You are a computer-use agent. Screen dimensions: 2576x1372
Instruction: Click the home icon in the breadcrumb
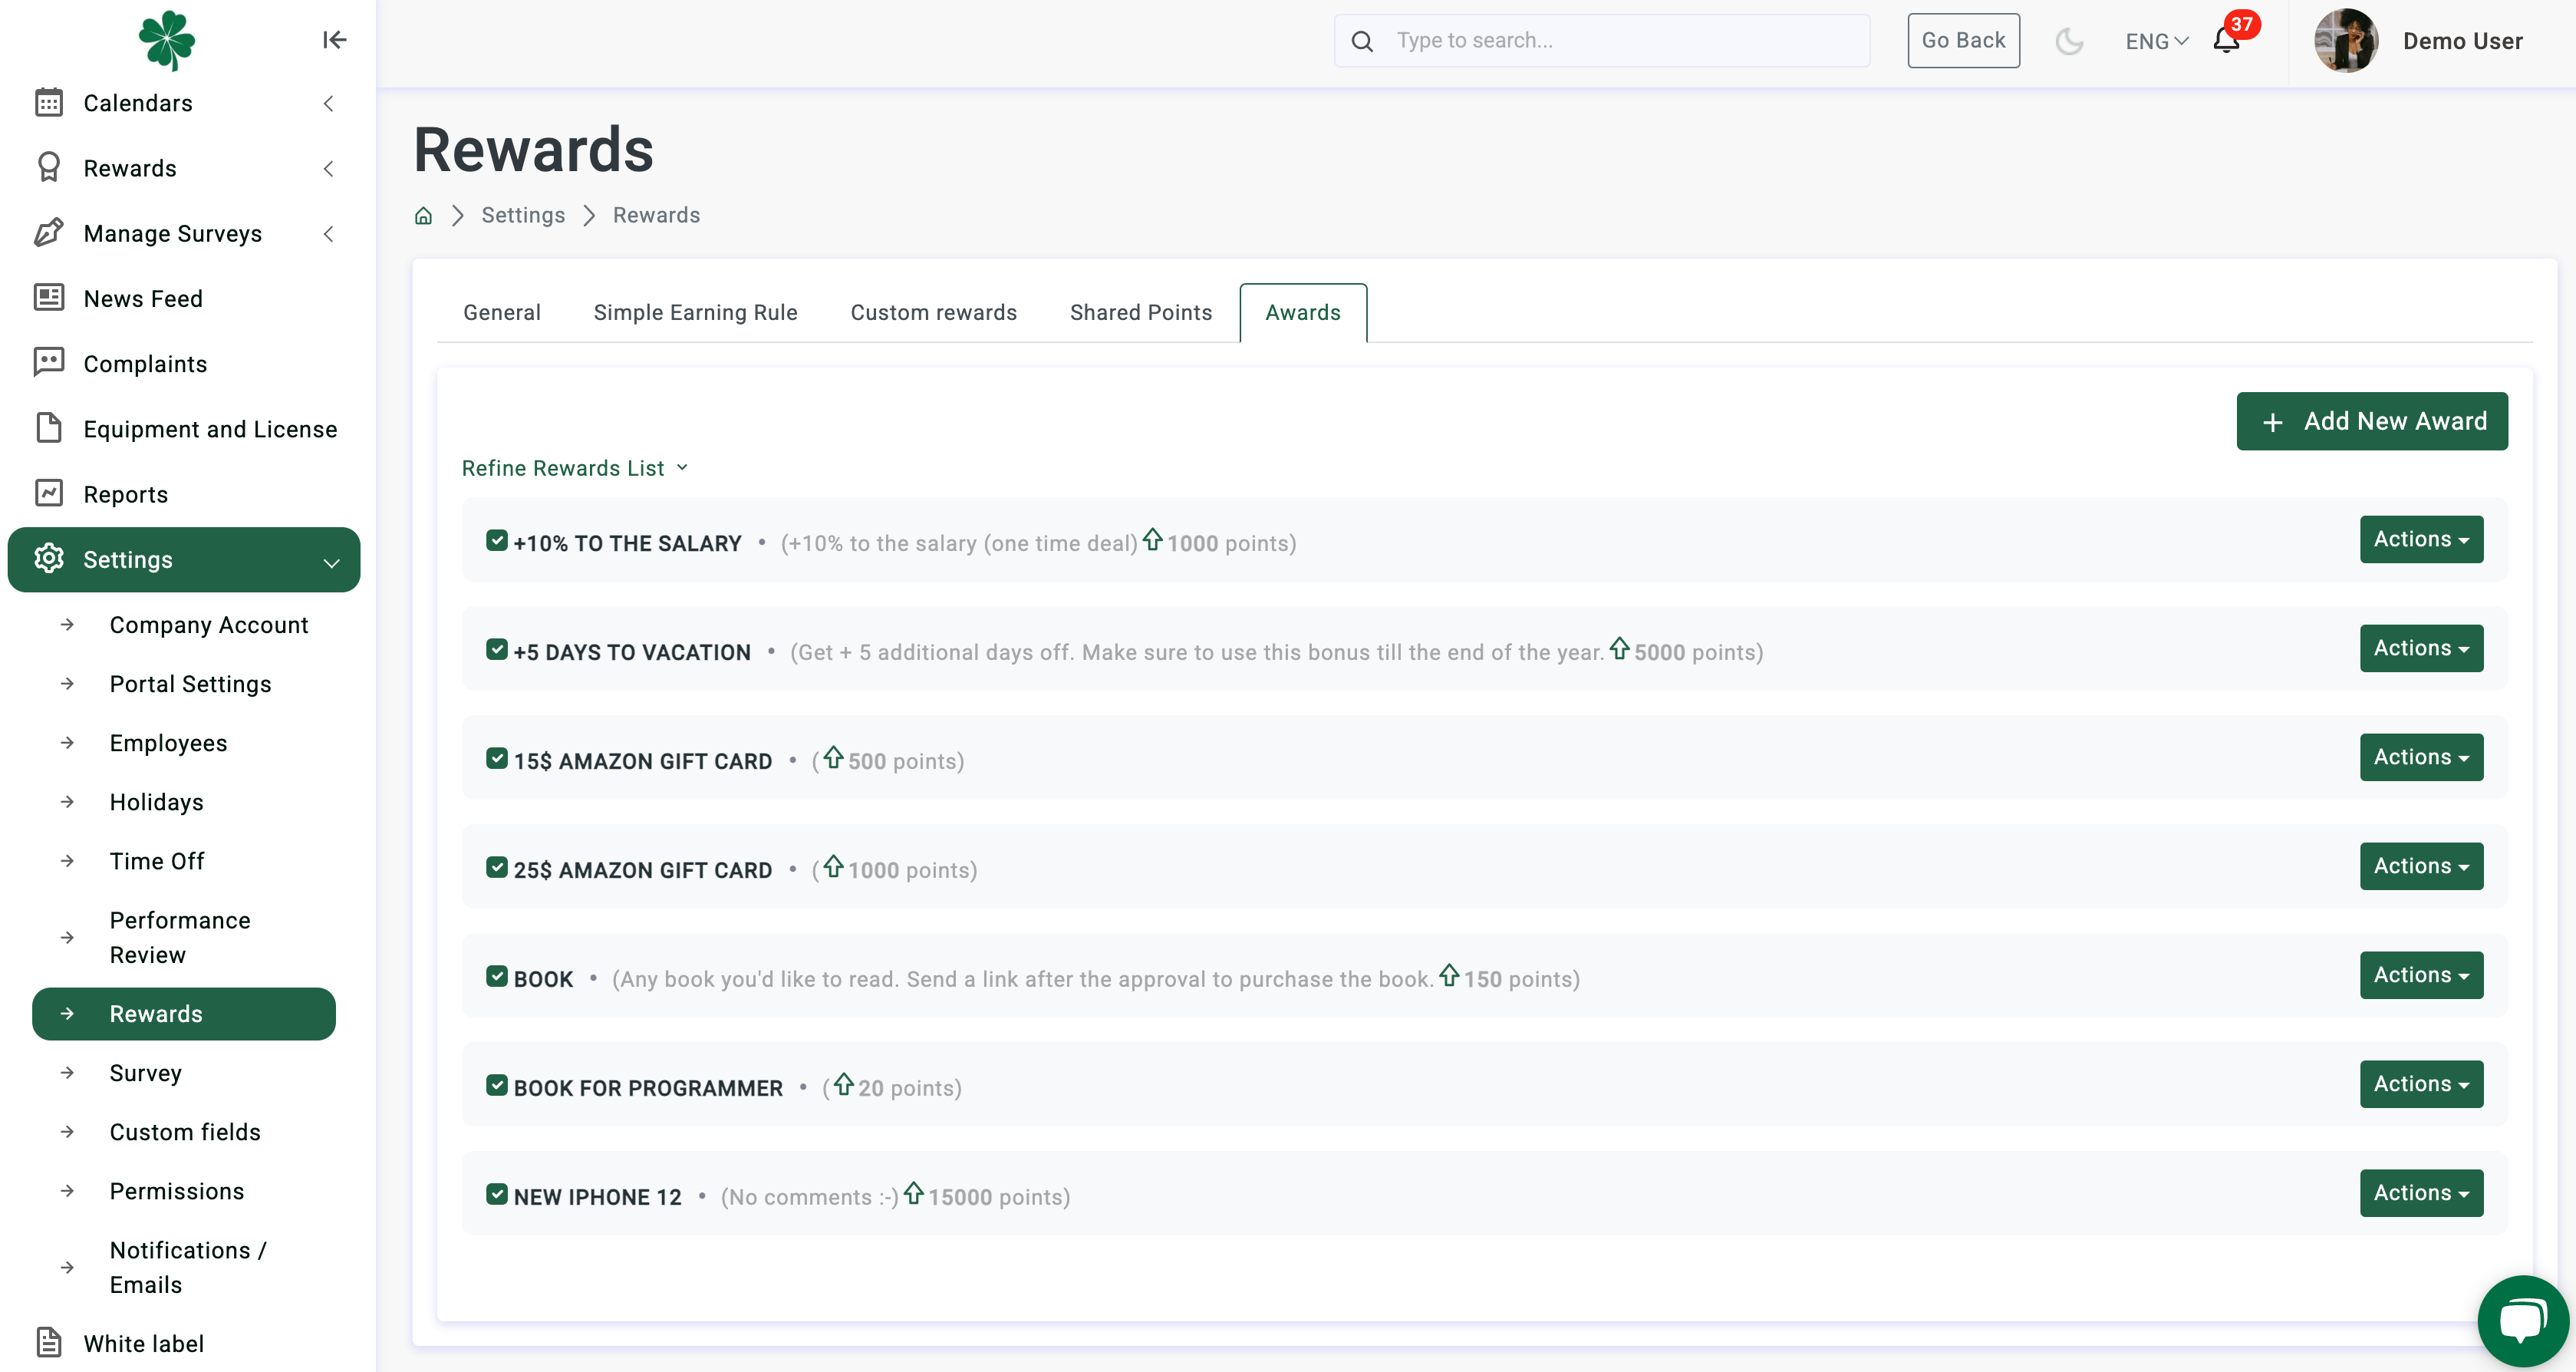click(x=424, y=215)
